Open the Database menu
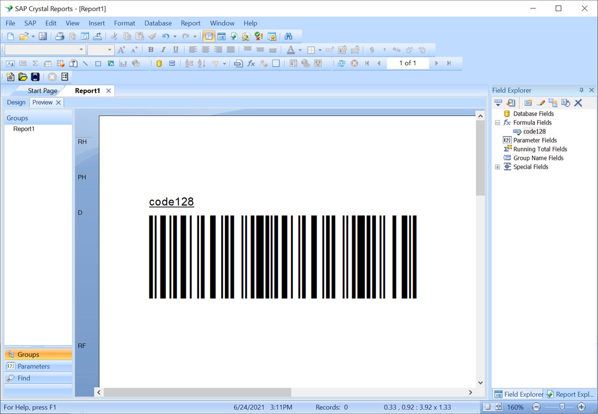Image resolution: width=598 pixels, height=414 pixels. 158,23
